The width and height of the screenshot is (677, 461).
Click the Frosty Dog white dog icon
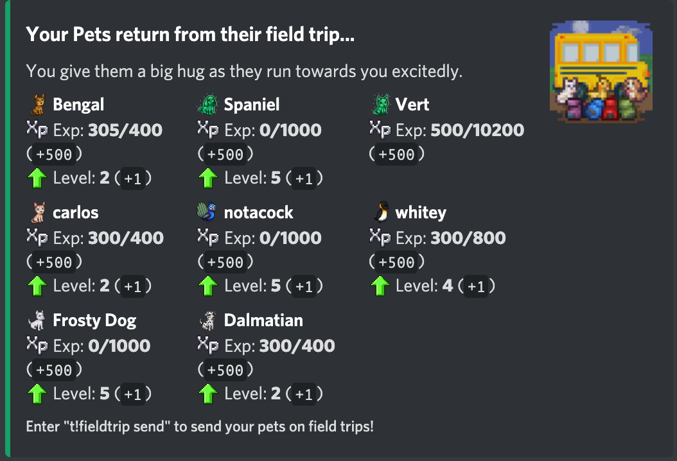(37, 320)
